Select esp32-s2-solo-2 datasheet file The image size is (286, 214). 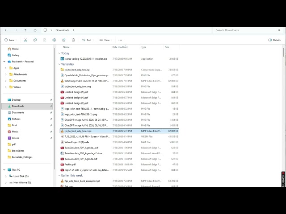(x=119, y=170)
